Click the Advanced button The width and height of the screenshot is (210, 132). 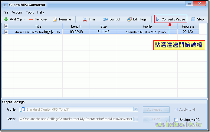tap(156, 109)
